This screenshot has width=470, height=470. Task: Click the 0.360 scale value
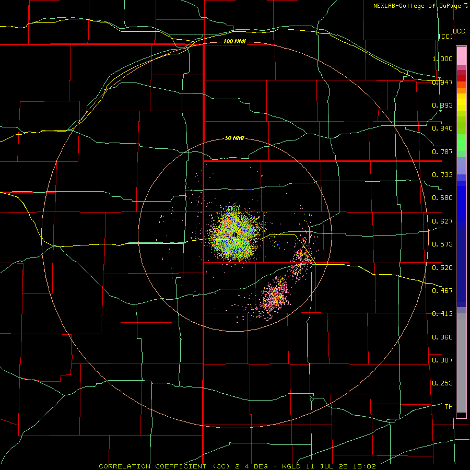[442, 337]
